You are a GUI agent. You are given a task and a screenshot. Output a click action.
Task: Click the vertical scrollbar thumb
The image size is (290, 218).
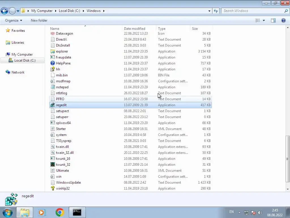[x=287, y=159]
